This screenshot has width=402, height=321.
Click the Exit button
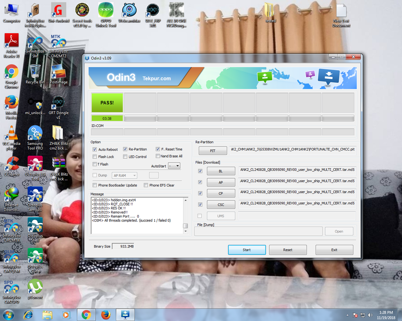[334, 250]
